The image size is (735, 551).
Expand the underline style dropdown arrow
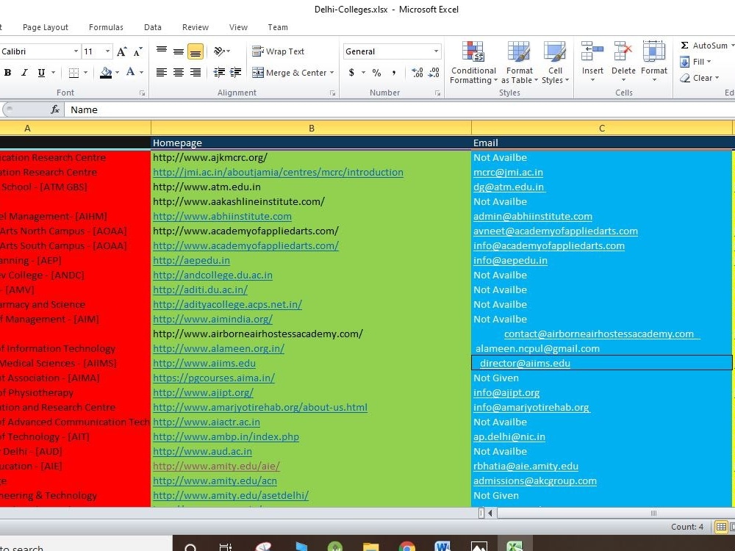(53, 73)
